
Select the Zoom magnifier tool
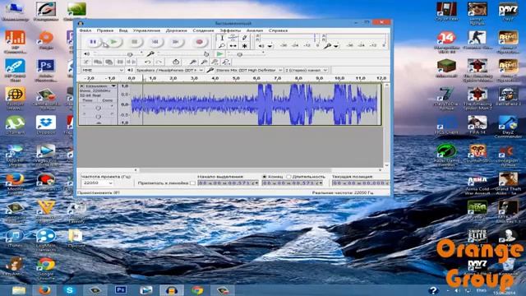(222, 46)
